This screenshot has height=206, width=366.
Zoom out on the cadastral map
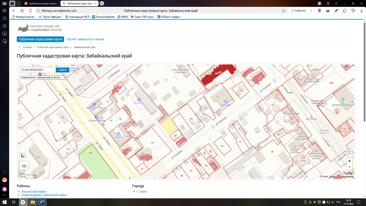tap(349, 167)
